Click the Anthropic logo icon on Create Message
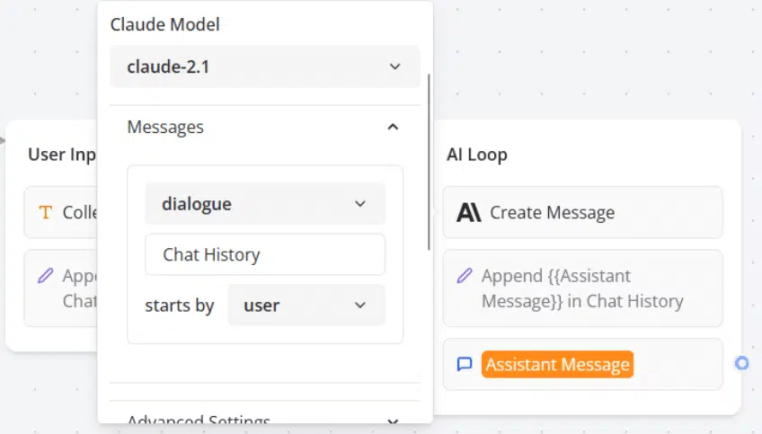 468,212
